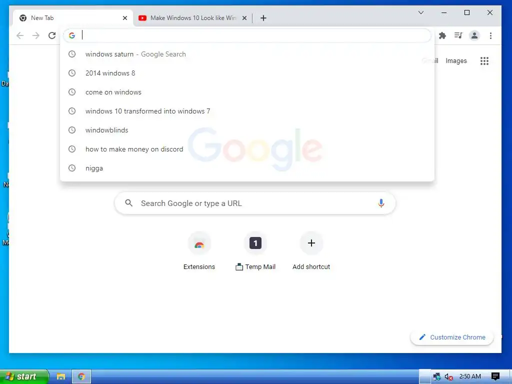This screenshot has height=384, width=512.
Task: Open the network tray icon
Action: pos(436,377)
